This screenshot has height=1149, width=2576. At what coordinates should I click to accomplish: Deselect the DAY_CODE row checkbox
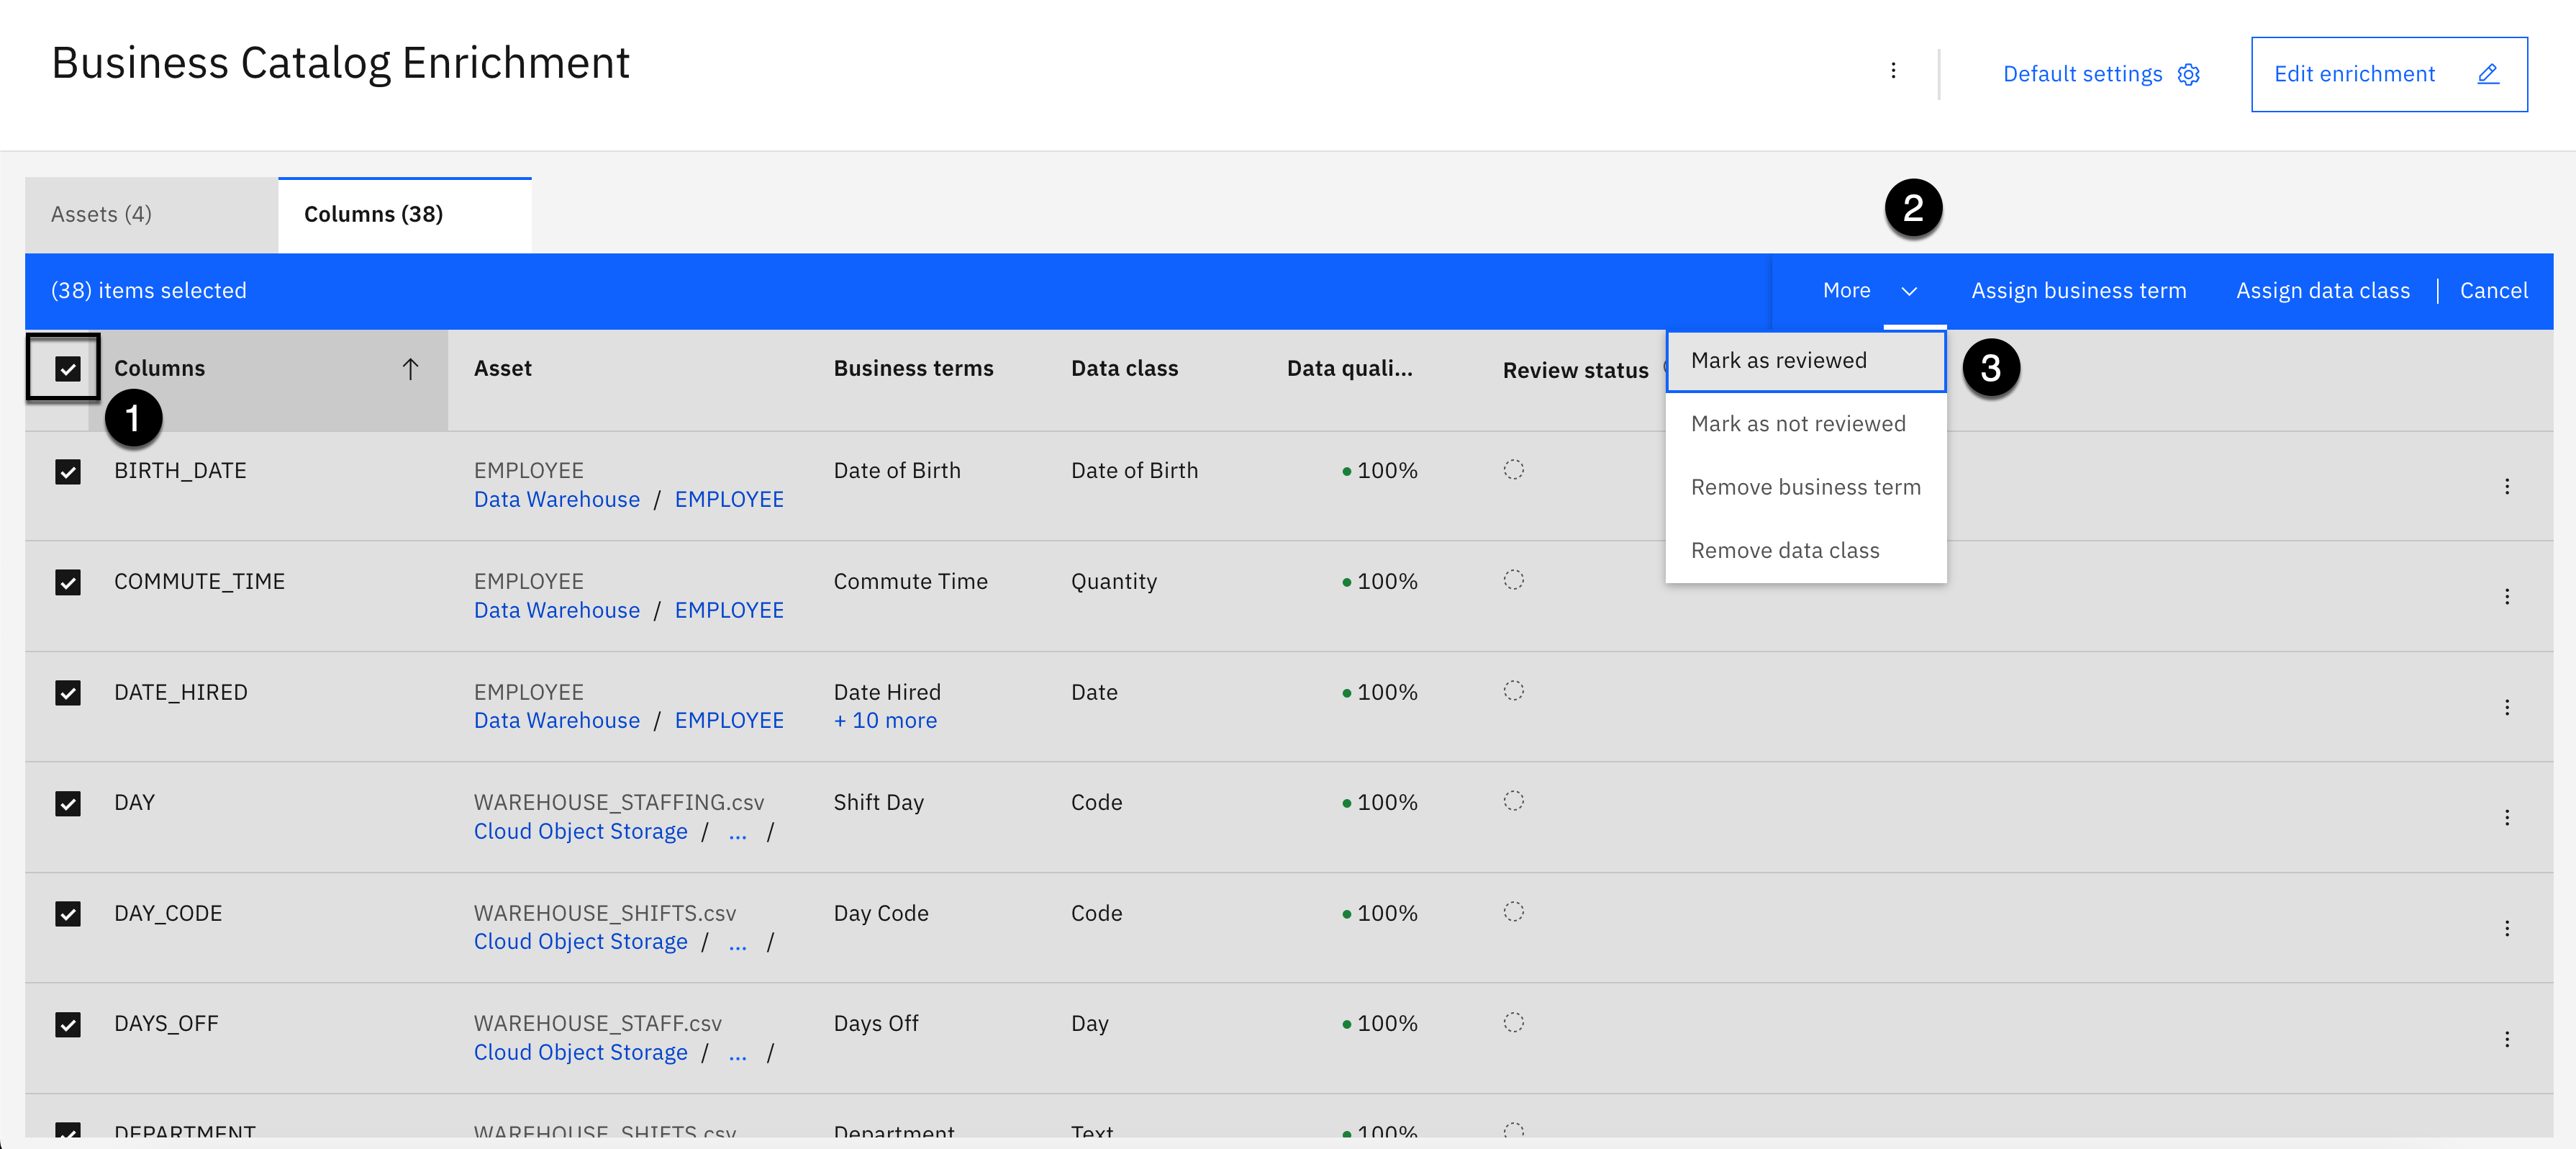[x=67, y=914]
